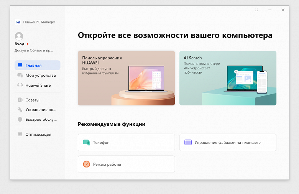Viewport: 299px width, 194px height.
Task: Click the four-dot menu icon in title bar
Action: click(257, 10)
